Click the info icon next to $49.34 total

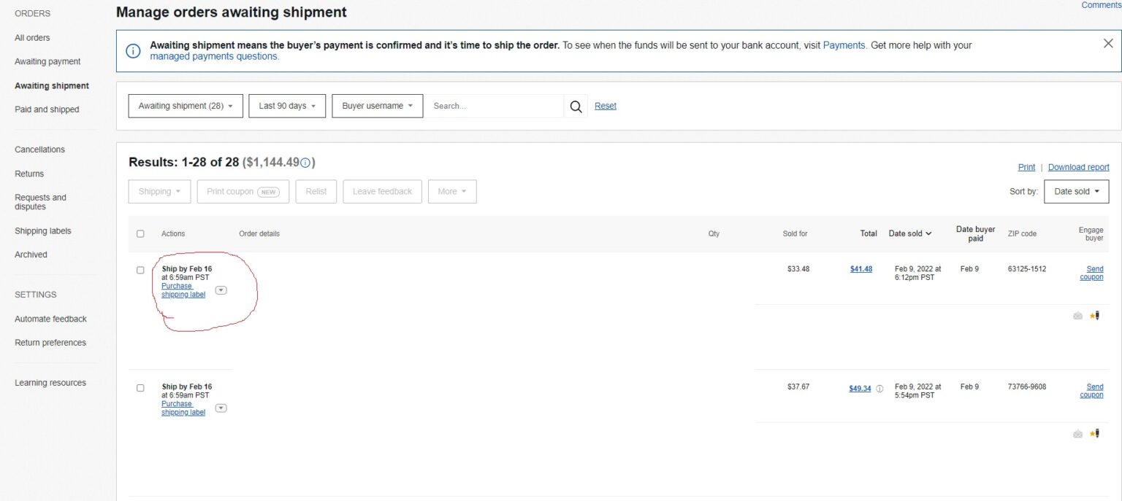(879, 389)
